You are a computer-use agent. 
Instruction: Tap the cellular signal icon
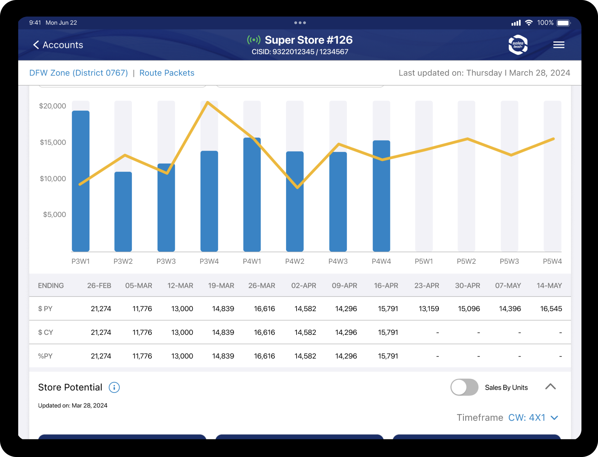point(516,23)
